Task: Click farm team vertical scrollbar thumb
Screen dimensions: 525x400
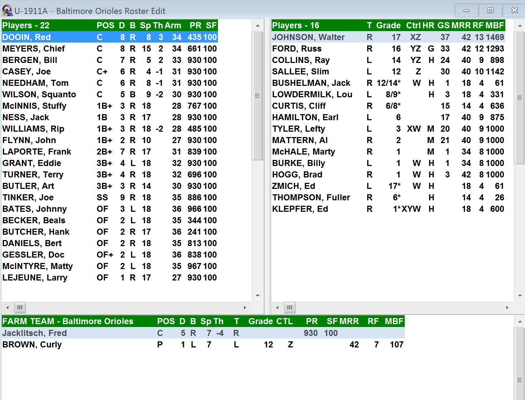Action: click(520, 364)
